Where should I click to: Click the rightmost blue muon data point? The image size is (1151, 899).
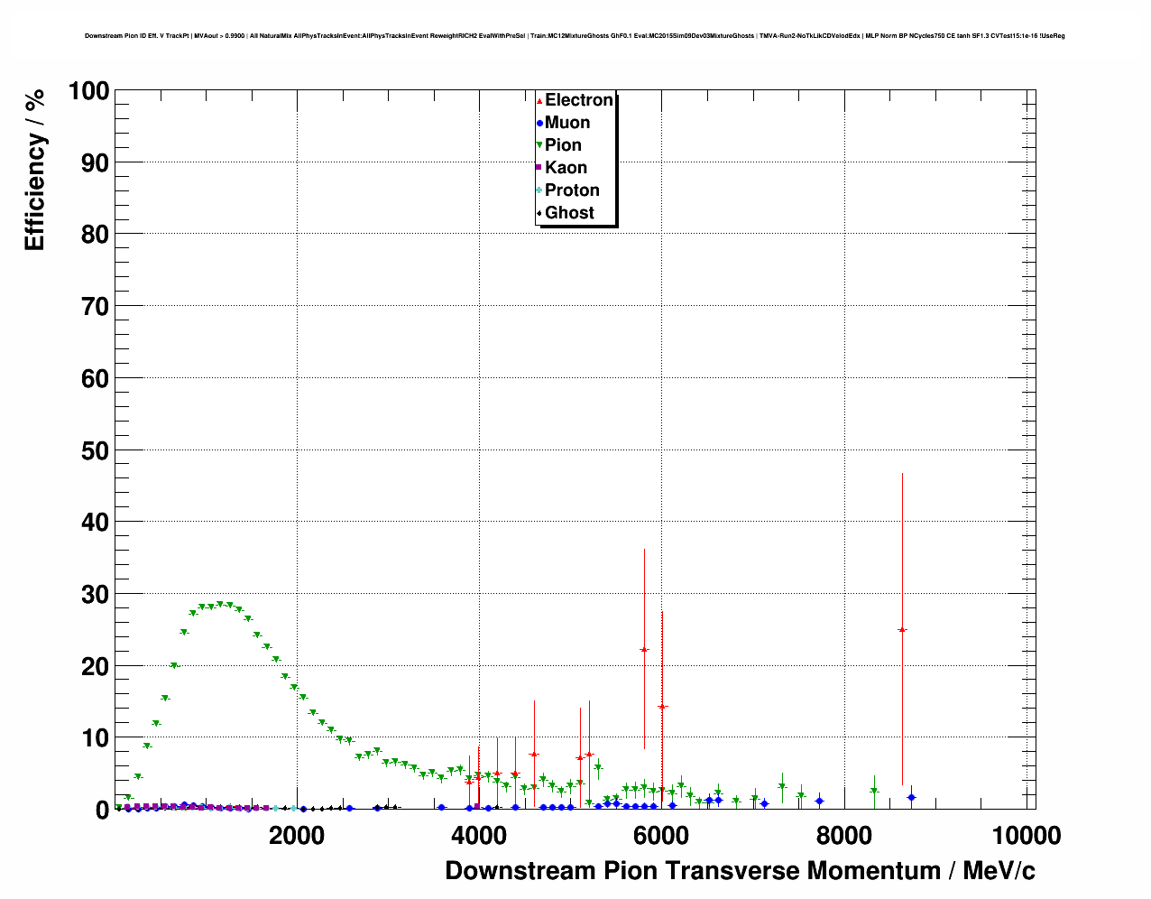(911, 797)
